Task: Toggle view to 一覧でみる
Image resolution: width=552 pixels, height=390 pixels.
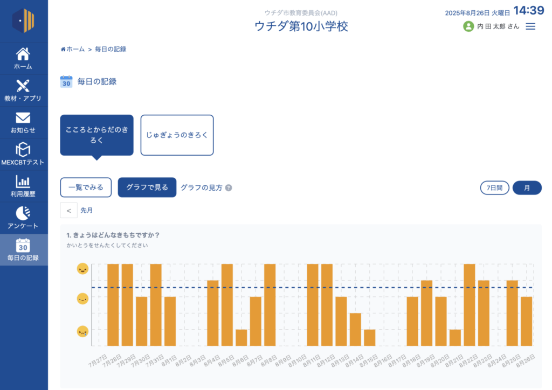Action: tap(86, 187)
